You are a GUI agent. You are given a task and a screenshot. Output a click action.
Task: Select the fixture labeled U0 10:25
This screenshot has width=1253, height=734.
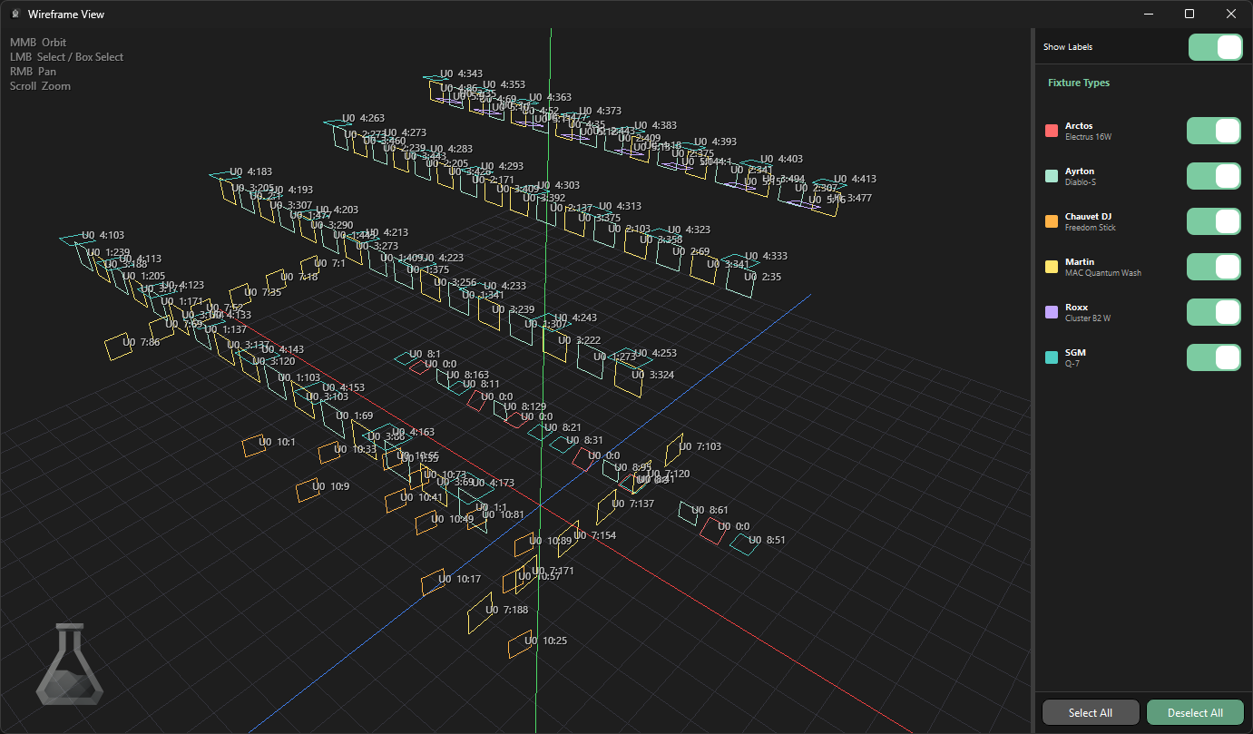[520, 644]
